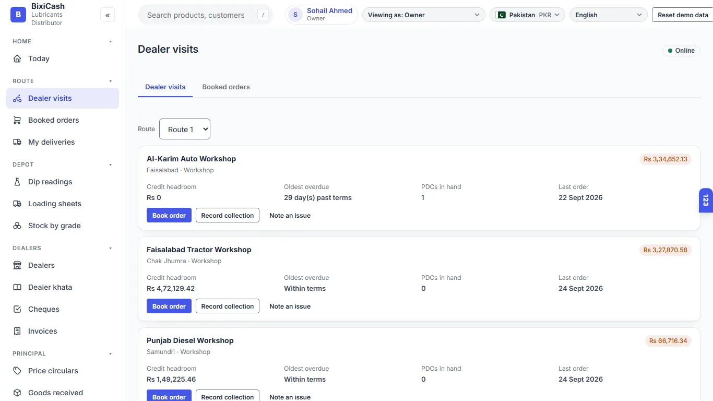Book order for Al-Karim Auto Workshop
Screen dimensions: 713x401
click(169, 215)
